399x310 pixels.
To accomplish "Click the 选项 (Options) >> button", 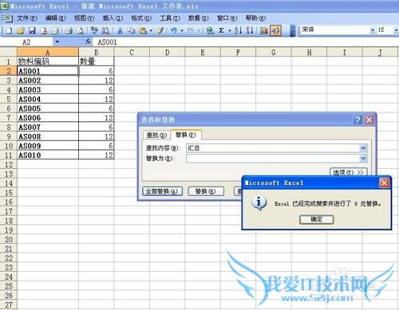I will pyautogui.click(x=349, y=172).
